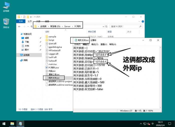Select Logger.dll file
Image resolution: width=175 pixels, height=127 pixels.
point(52,54)
